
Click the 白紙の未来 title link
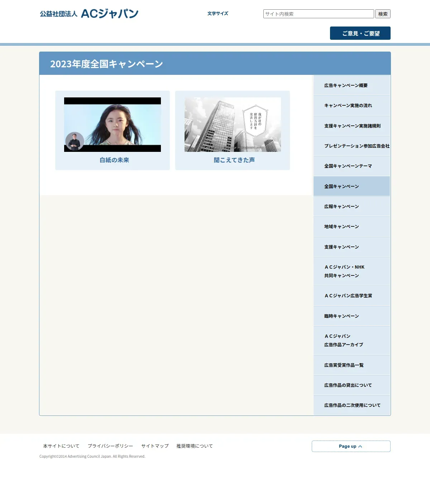[x=114, y=160]
